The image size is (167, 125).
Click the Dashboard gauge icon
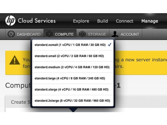point(11,34)
